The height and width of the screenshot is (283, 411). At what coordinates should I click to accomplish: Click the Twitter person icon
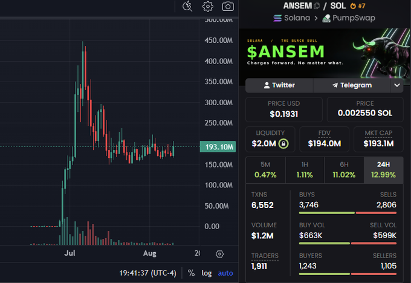267,85
